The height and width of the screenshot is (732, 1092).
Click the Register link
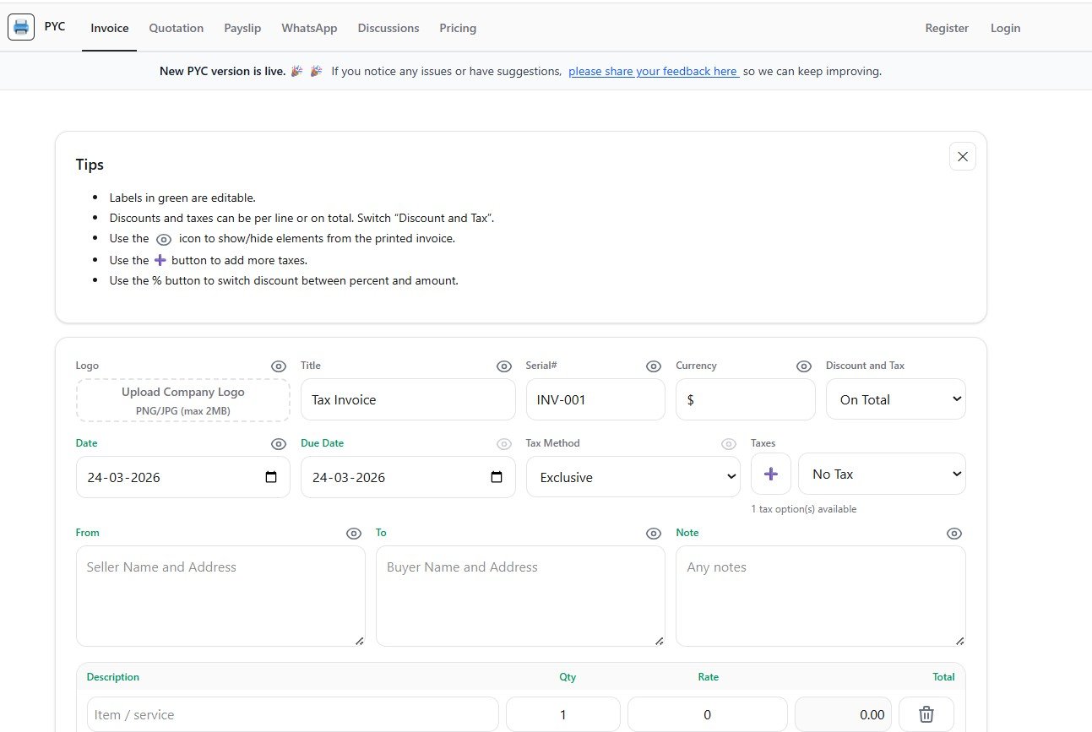click(x=947, y=28)
